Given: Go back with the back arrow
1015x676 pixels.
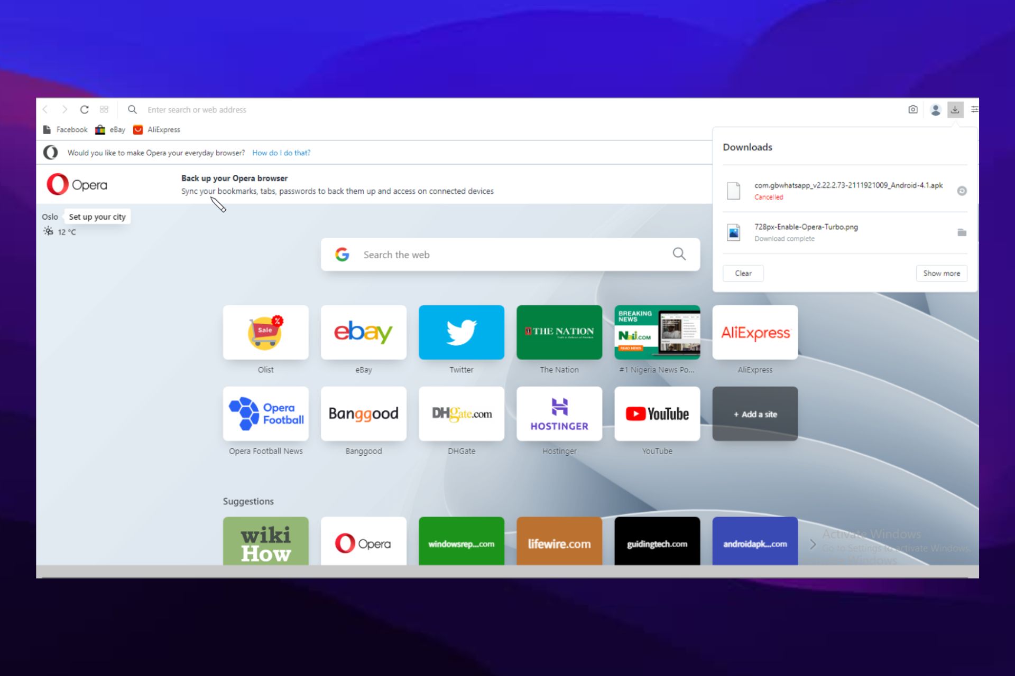Looking at the screenshot, I should tap(45, 109).
